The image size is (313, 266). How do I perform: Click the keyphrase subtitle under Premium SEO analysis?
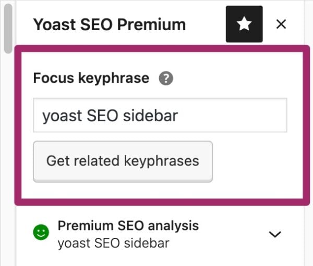coord(113,243)
